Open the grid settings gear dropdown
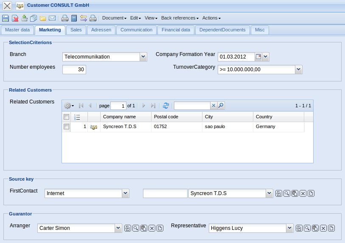 [x=69, y=106]
